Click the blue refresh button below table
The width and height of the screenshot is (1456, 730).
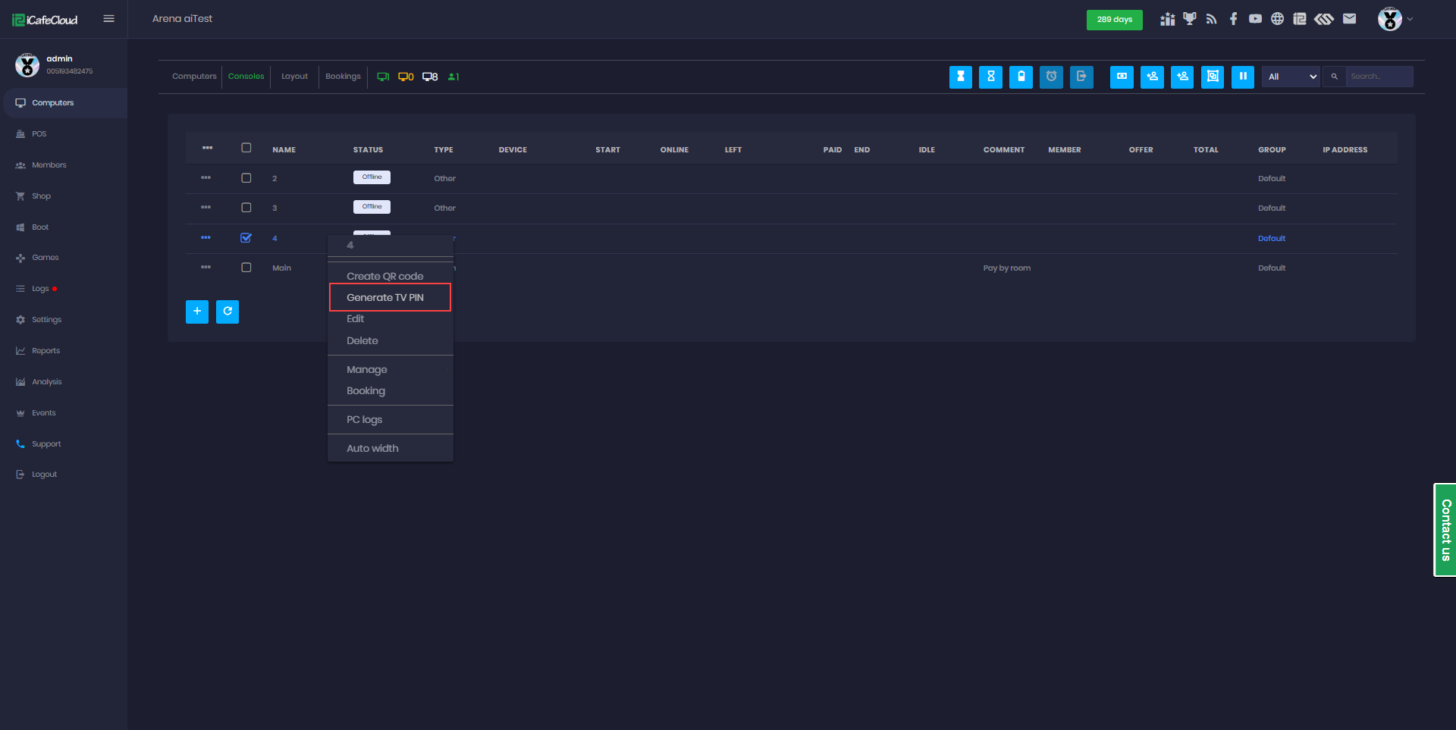click(x=227, y=312)
